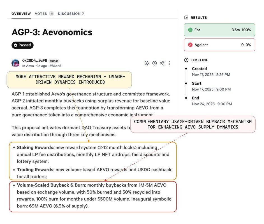This screenshot has width=264, height=224.
Task: Click the share proposal icon
Action: click(162, 63)
